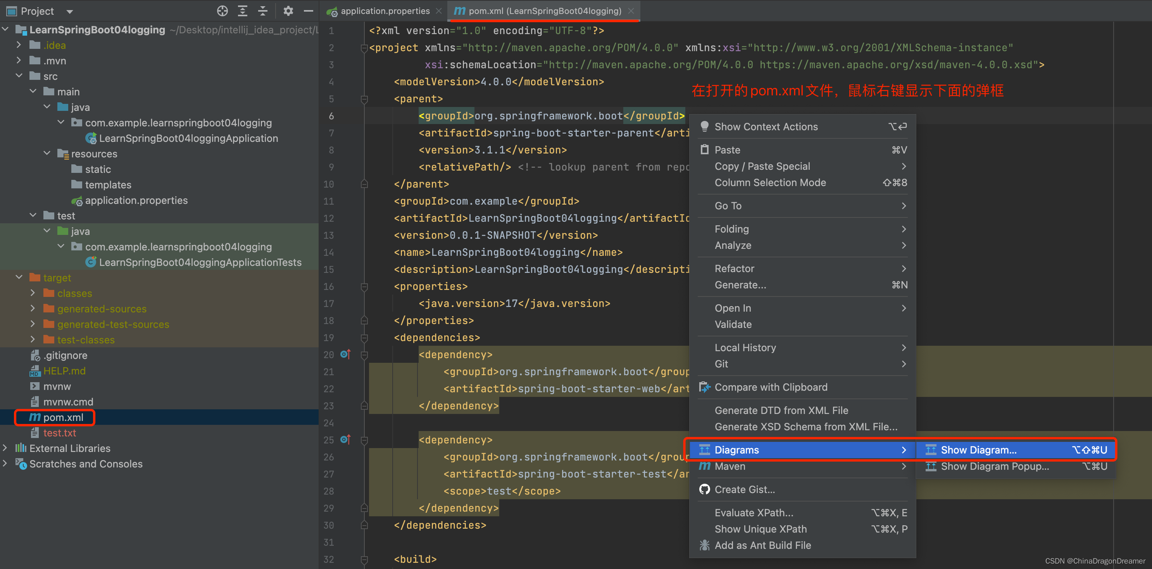Fold the project tag at line 2
Viewport: 1152px width, 569px height.
(364, 48)
